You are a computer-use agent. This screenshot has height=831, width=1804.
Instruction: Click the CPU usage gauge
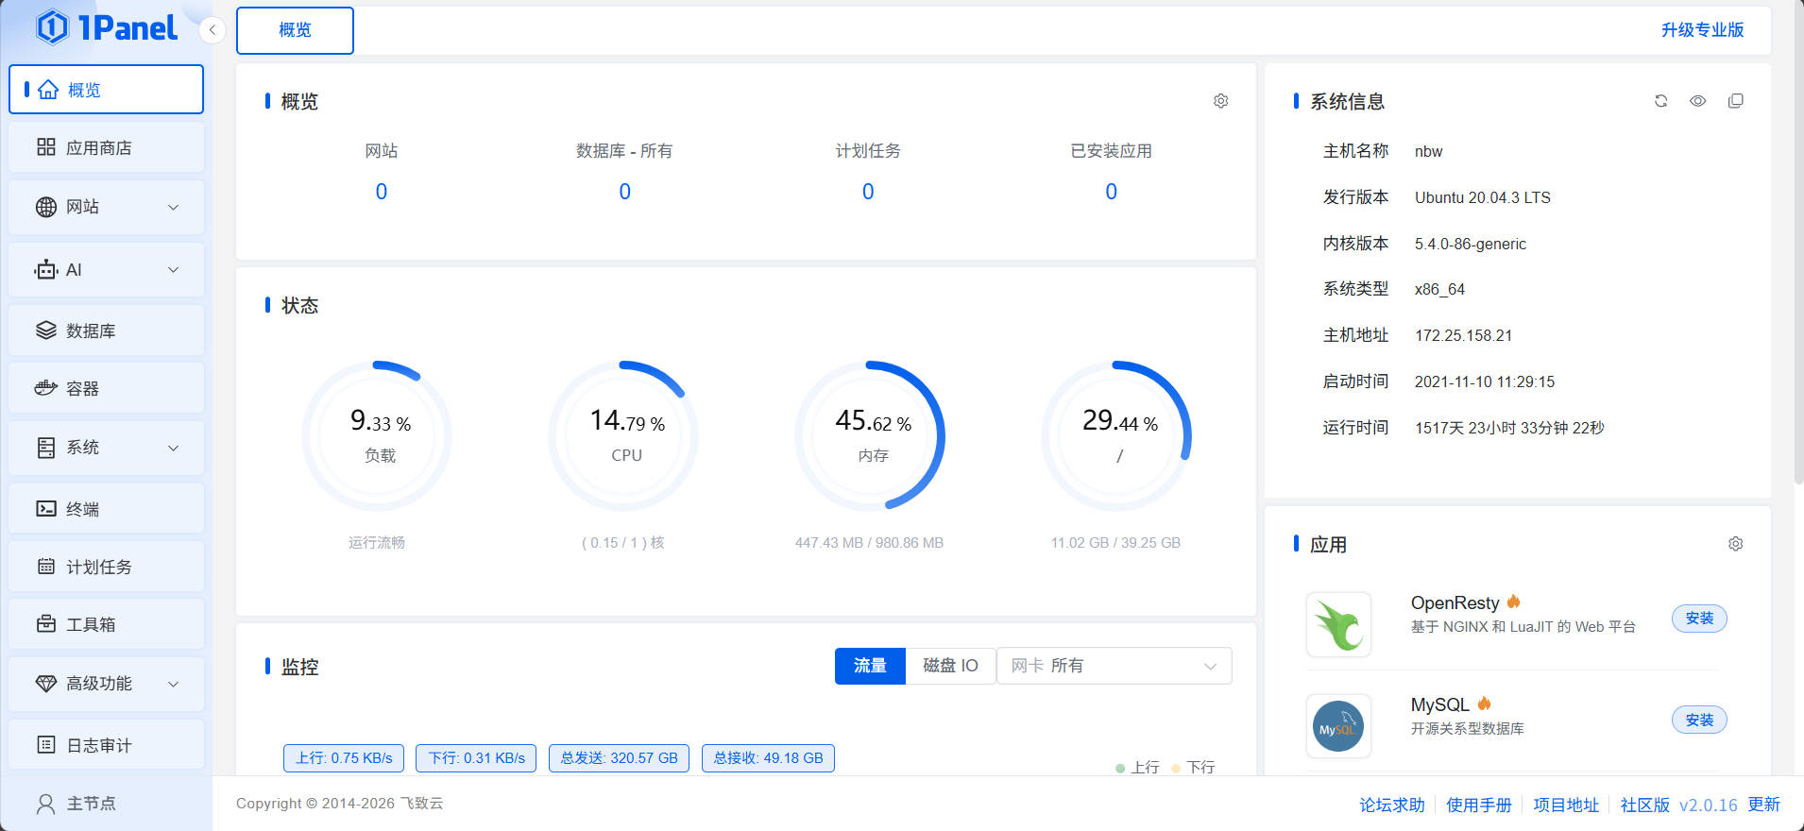pyautogui.click(x=625, y=435)
